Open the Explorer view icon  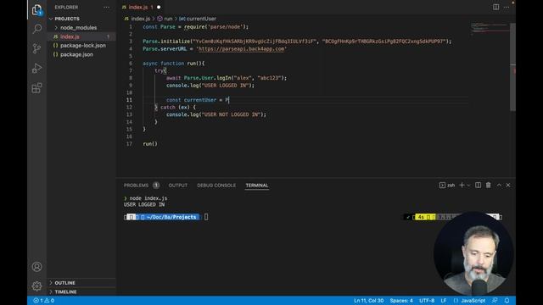(x=36, y=10)
